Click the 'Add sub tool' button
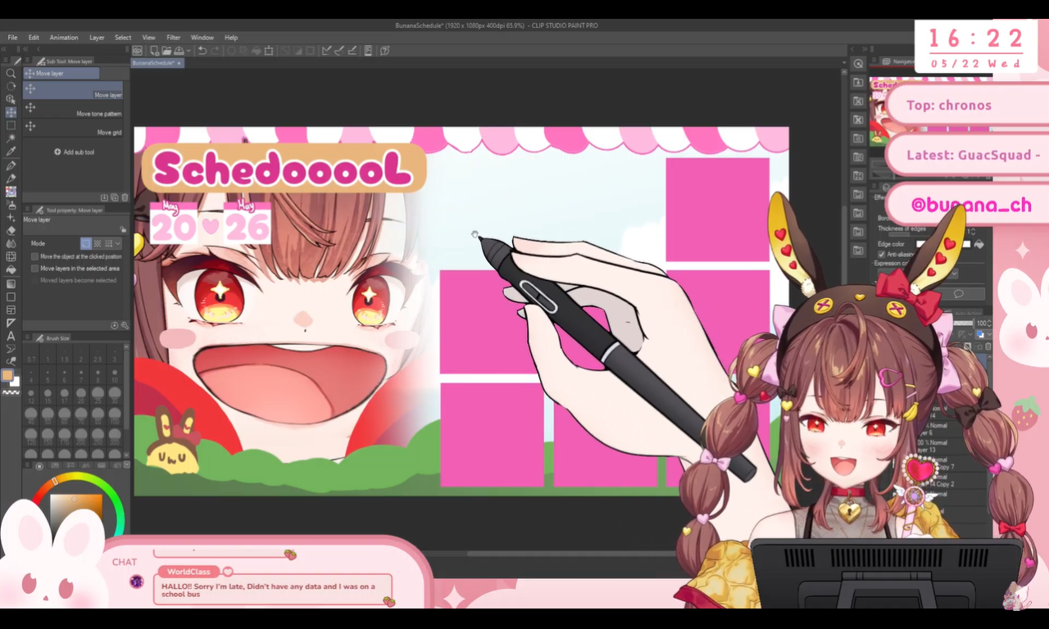This screenshot has width=1049, height=629. (74, 152)
